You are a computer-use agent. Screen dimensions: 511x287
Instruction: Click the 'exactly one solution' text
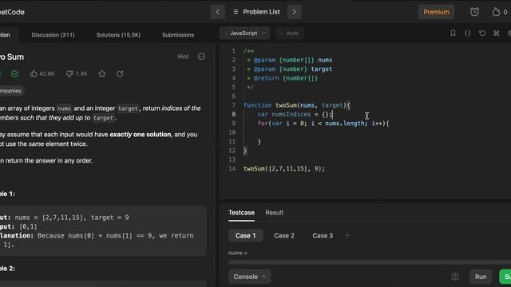coord(141,135)
